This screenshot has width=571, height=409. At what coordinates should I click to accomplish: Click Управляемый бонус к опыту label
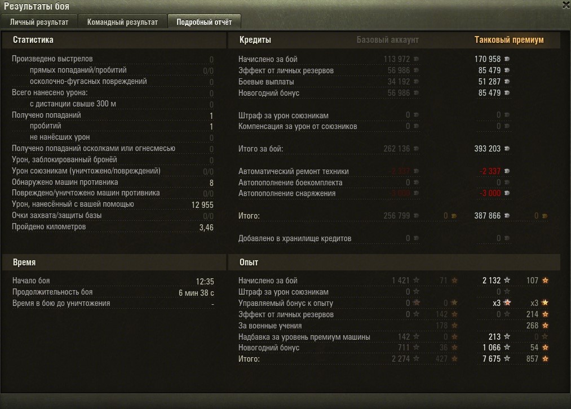(285, 303)
